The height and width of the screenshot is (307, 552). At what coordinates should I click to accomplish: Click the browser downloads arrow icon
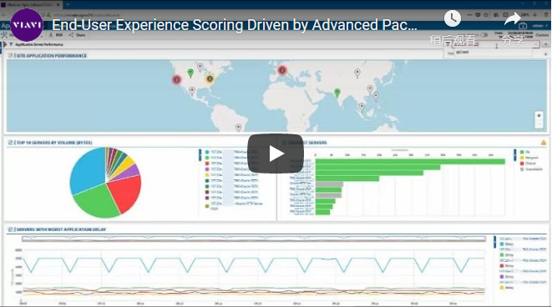[534, 15]
